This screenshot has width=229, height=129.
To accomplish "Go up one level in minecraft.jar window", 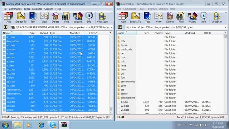I will click(120, 27).
